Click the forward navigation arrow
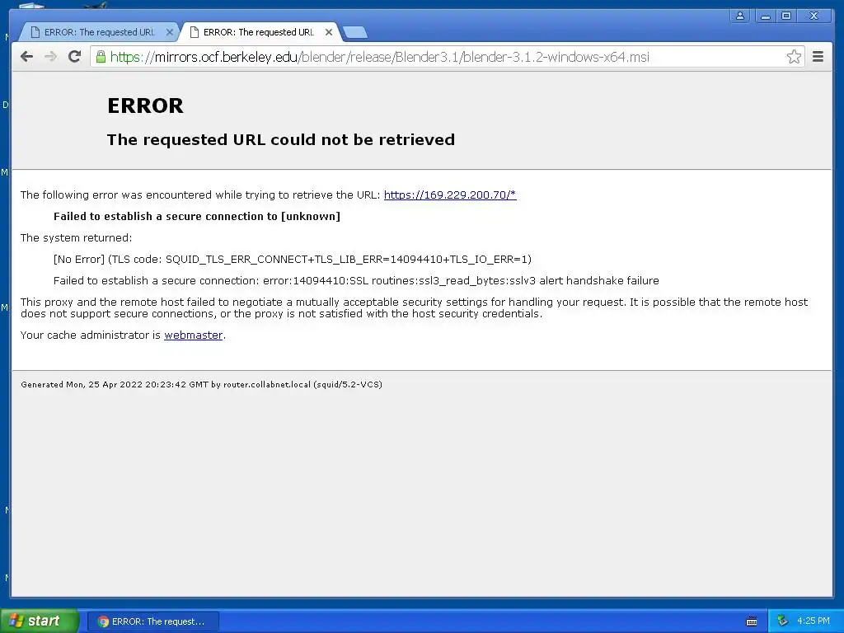 point(50,57)
